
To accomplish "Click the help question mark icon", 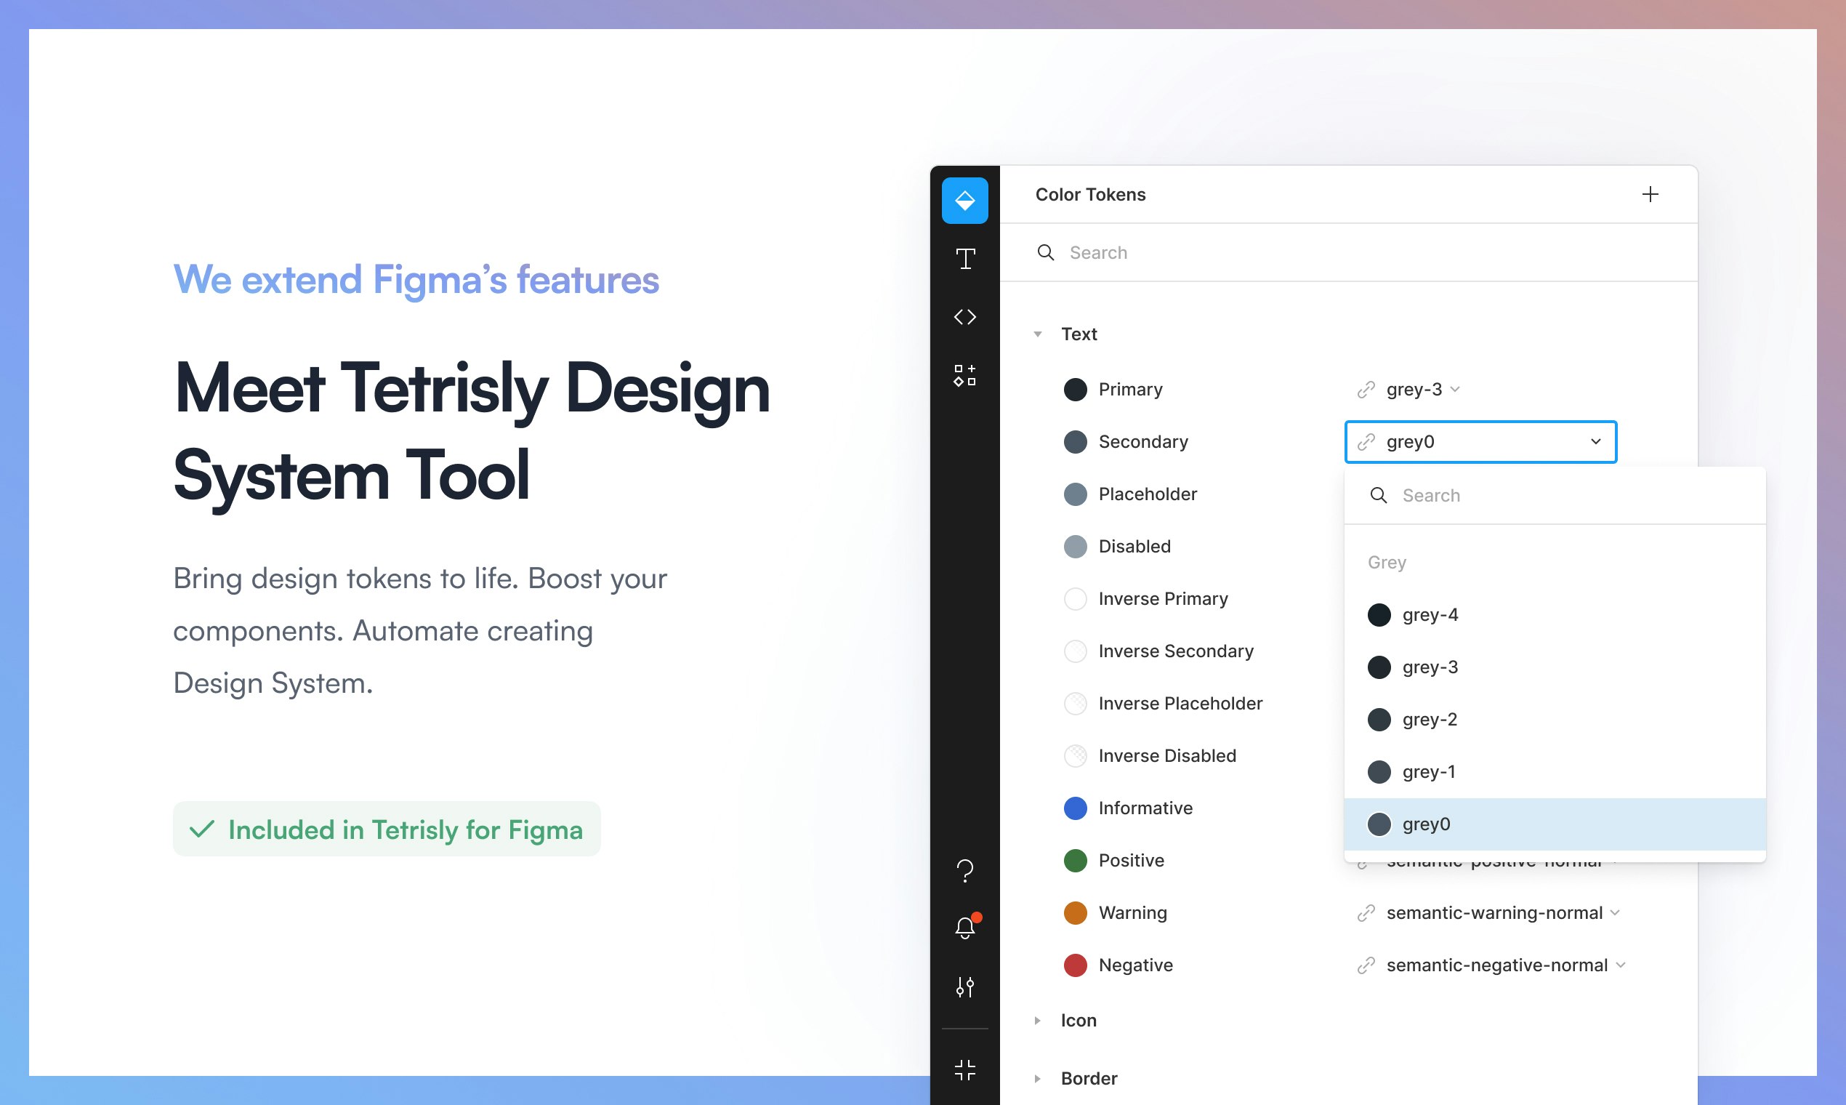I will point(964,869).
